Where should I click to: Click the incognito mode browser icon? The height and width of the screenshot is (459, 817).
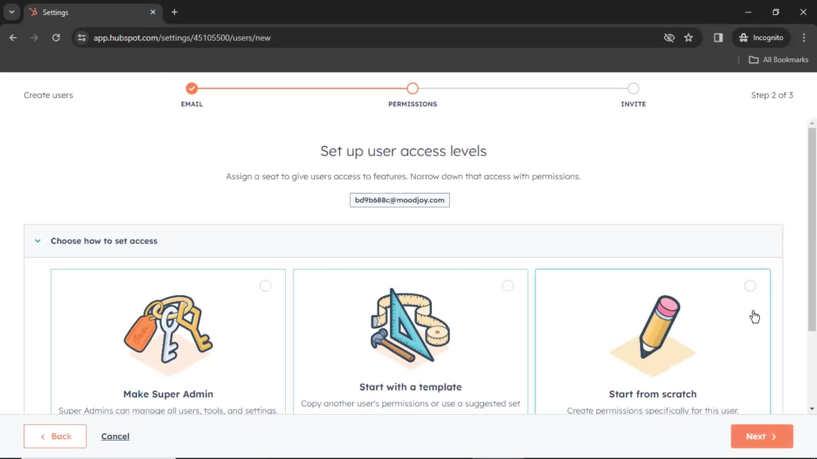click(x=743, y=37)
